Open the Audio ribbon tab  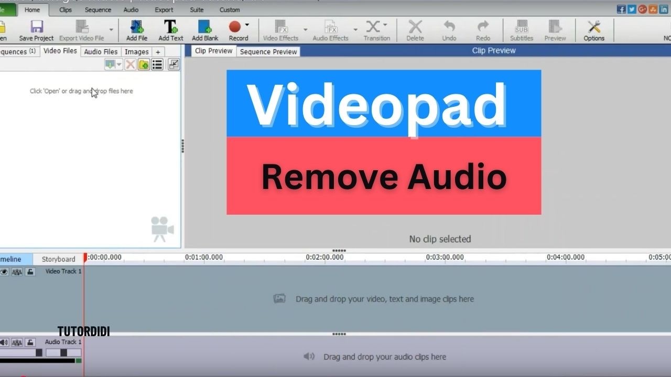[131, 9]
